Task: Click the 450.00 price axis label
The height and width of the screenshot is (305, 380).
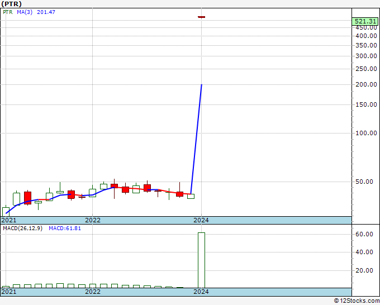Action: pos(366,27)
